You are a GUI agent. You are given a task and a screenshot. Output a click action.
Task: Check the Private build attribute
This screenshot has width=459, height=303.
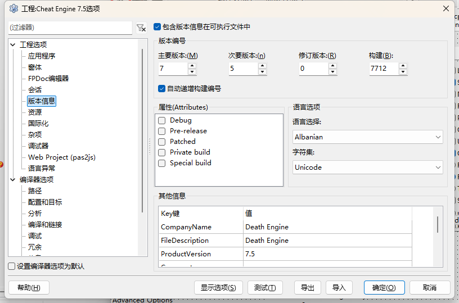pos(161,152)
